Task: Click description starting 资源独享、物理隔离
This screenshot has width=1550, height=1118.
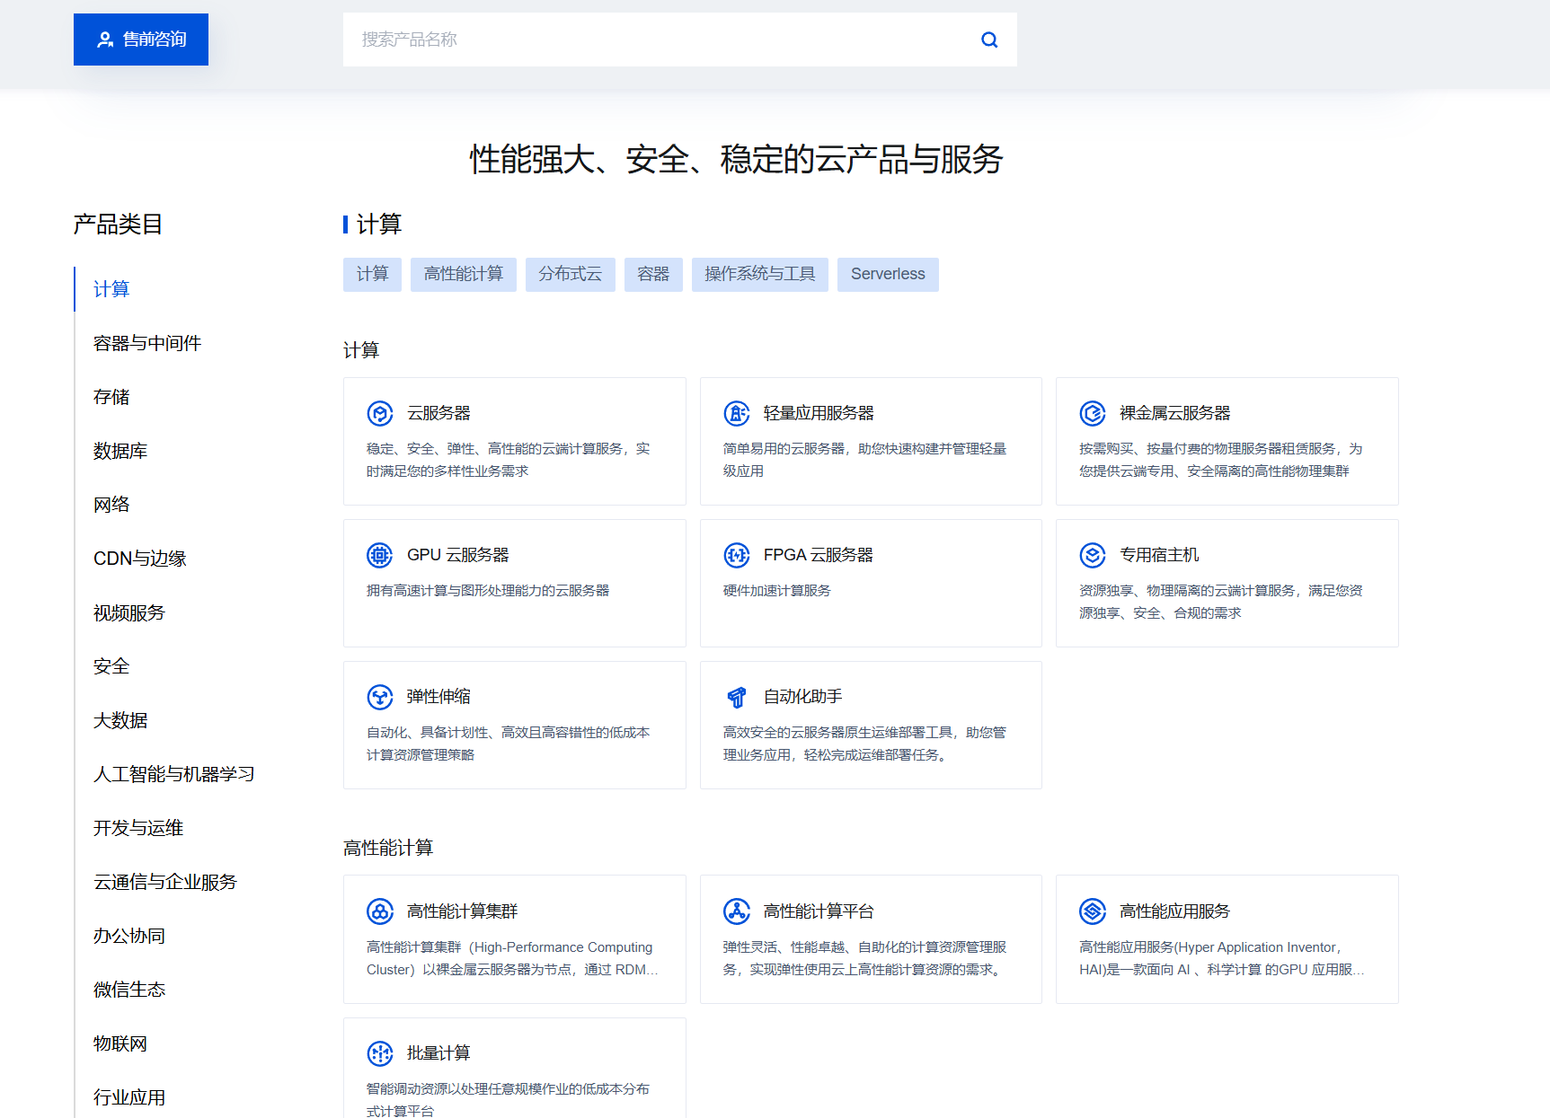Action: click(1221, 602)
